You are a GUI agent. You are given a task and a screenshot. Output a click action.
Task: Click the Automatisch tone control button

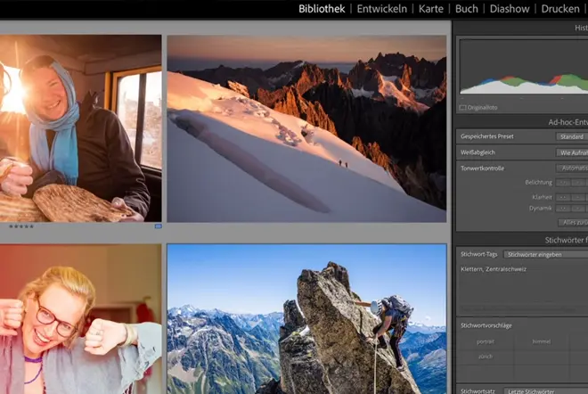(573, 168)
